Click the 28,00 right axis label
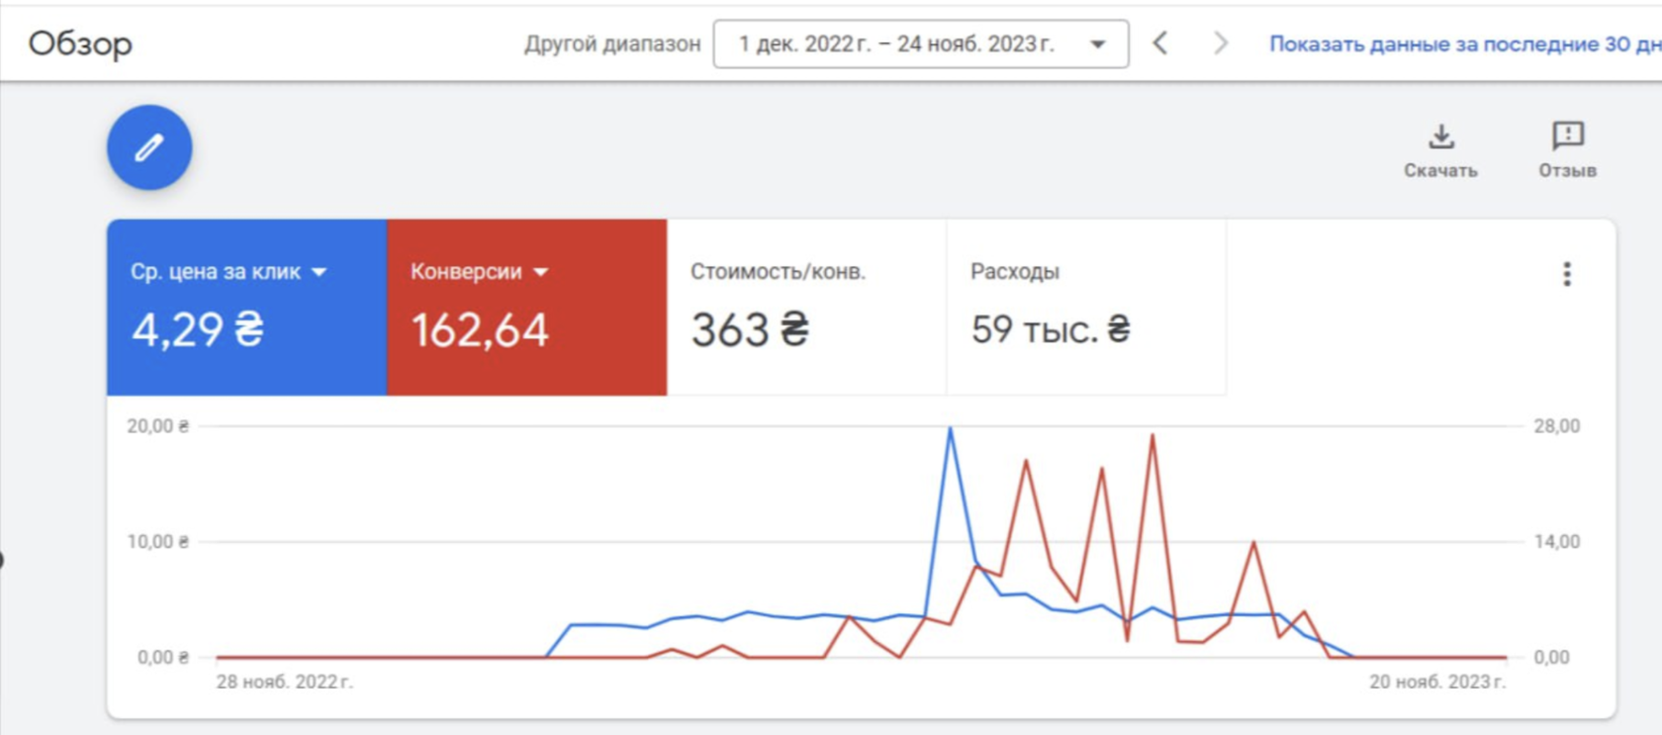 click(x=1557, y=426)
